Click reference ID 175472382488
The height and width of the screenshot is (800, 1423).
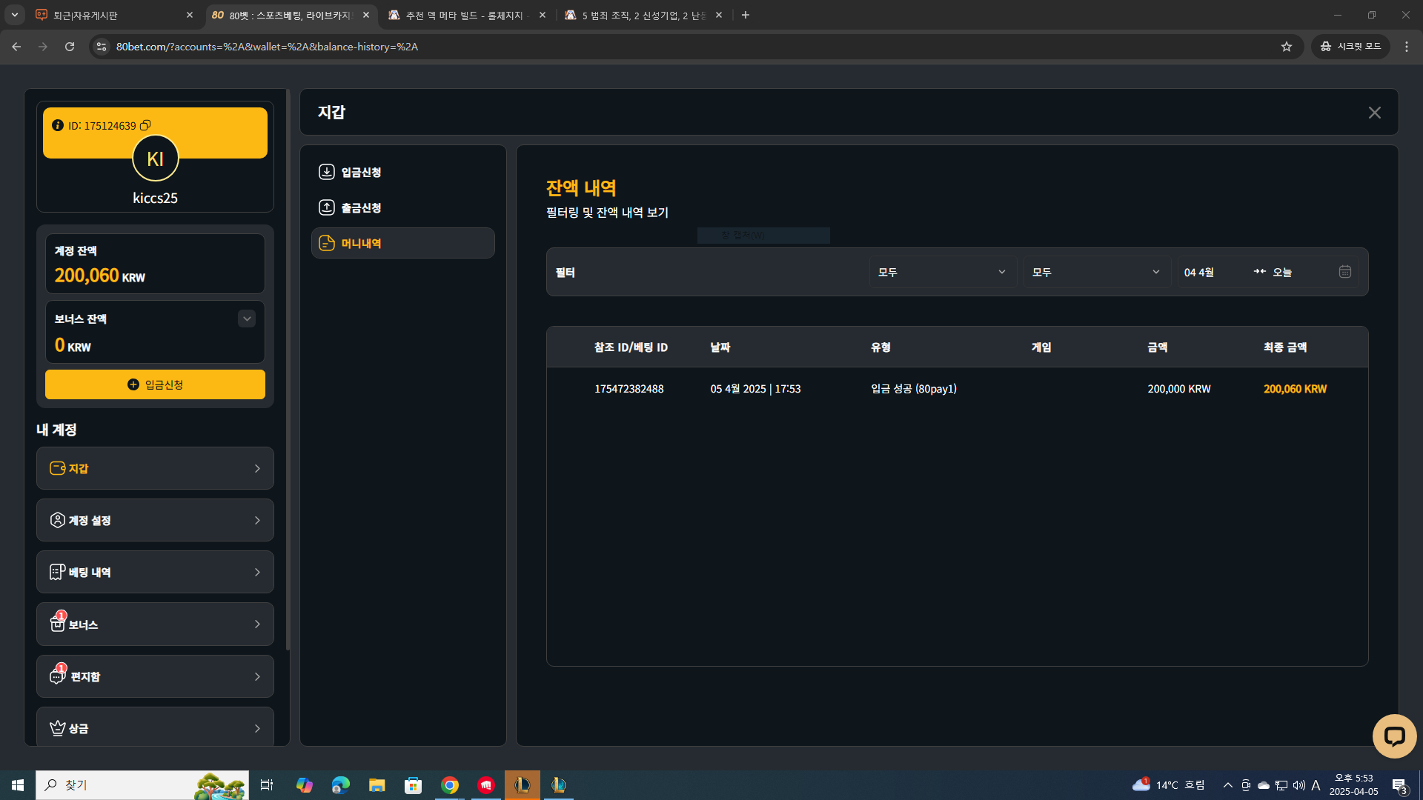pos(628,389)
